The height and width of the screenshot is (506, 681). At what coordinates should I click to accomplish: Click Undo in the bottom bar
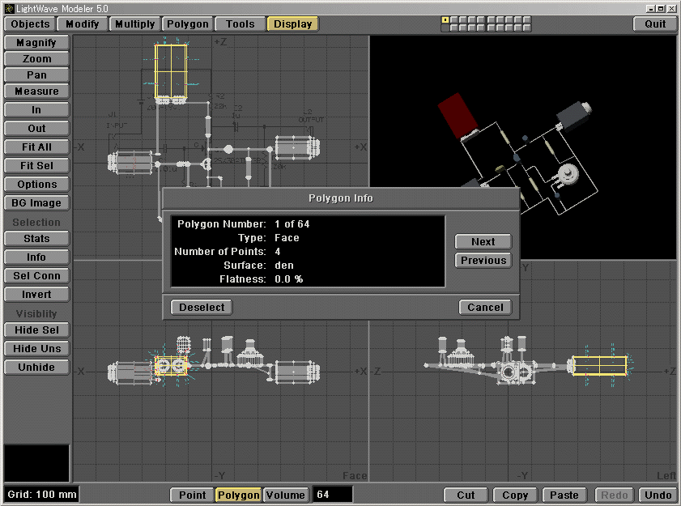tap(658, 495)
